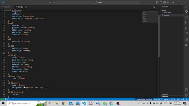Select style.css in Explorer tree
Image resolution: width=189 pixels, height=106 pixels.
pyautogui.click(x=166, y=15)
